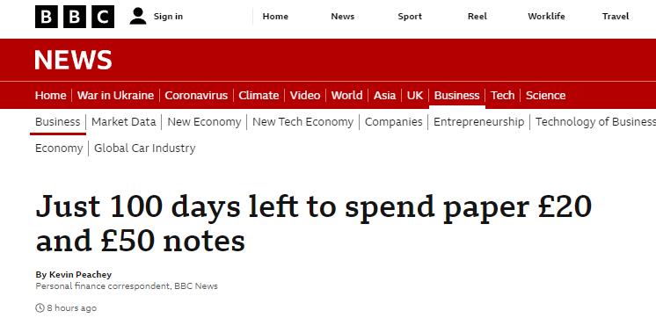Open Reel in top navigation

[477, 17]
